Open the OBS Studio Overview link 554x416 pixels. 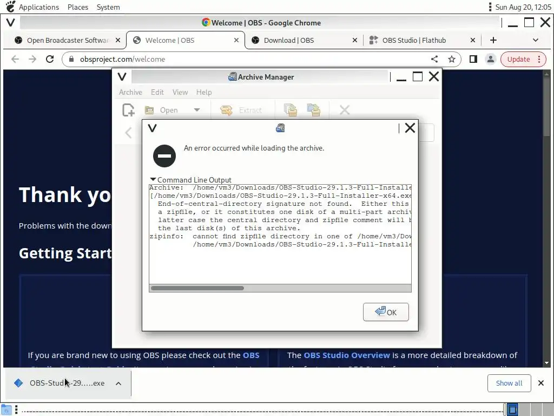tap(347, 355)
